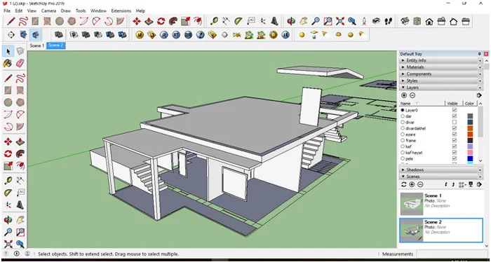The image size is (491, 262).
Task: Pick the Eraser tool in left palette
Action: pos(20,64)
